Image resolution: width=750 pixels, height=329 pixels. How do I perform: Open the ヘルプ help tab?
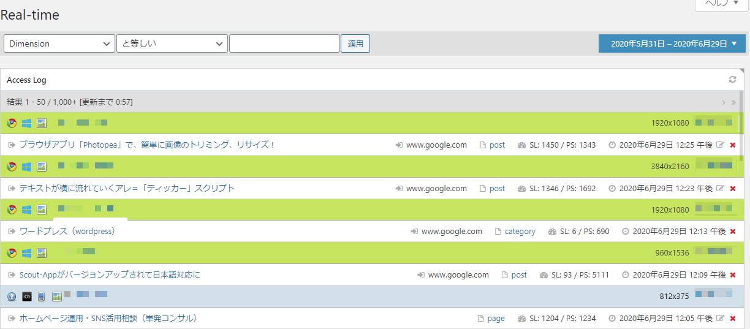tap(722, 4)
